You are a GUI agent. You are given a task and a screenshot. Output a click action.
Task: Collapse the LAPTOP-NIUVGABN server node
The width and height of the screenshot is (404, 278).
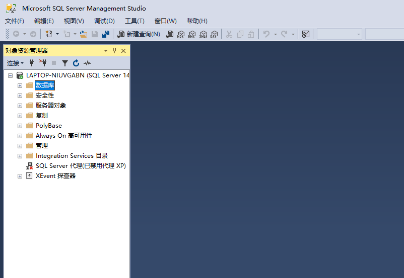(x=10, y=75)
